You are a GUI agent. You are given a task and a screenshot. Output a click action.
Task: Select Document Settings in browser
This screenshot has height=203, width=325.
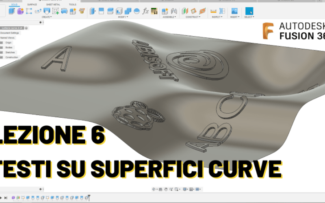click(x=9, y=33)
